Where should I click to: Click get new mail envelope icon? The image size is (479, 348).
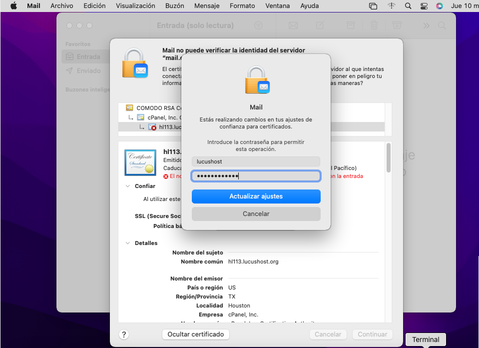(x=293, y=25)
